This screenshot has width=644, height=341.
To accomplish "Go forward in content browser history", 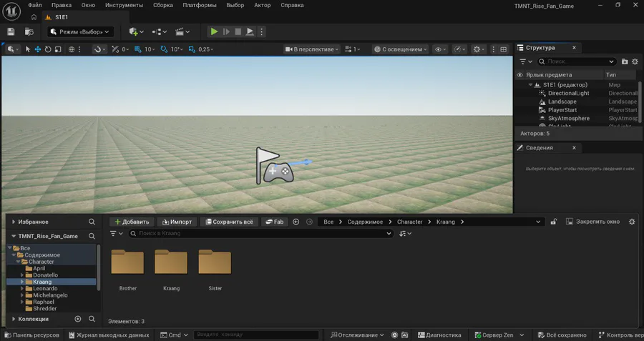I will (309, 222).
